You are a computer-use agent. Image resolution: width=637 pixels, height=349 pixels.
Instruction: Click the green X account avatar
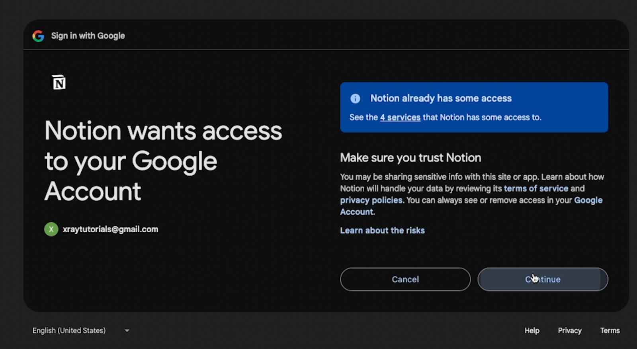(51, 229)
